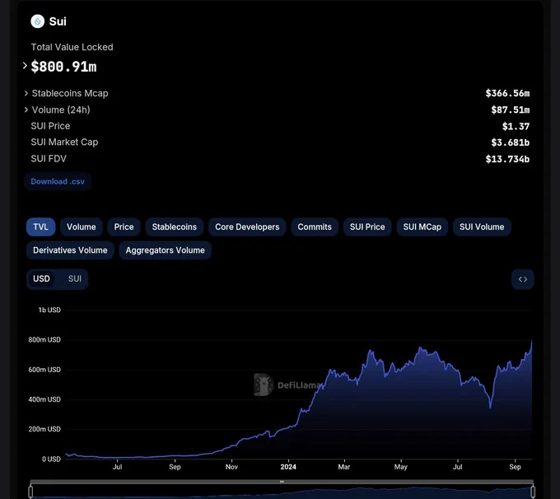Toggle the SUI Price chart metric
Image resolution: width=560 pixels, height=499 pixels.
tap(367, 226)
